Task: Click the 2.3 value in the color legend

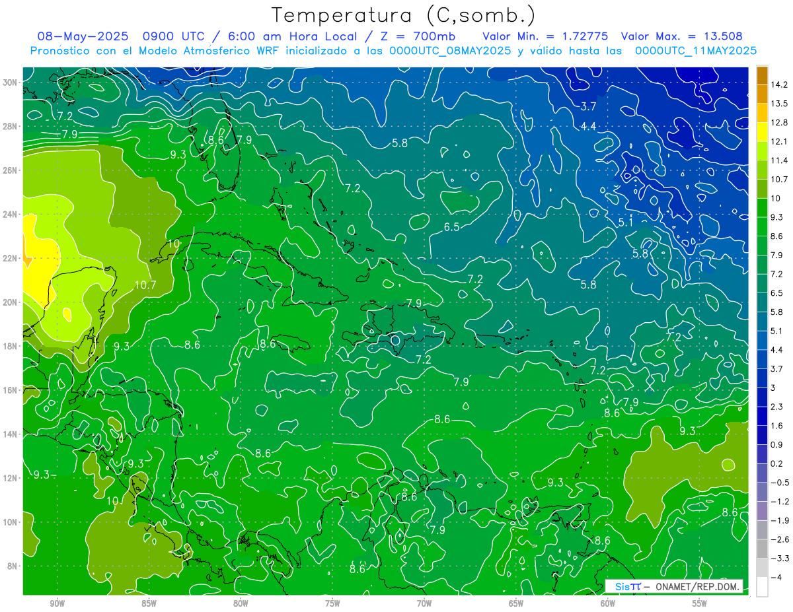Action: (778, 407)
